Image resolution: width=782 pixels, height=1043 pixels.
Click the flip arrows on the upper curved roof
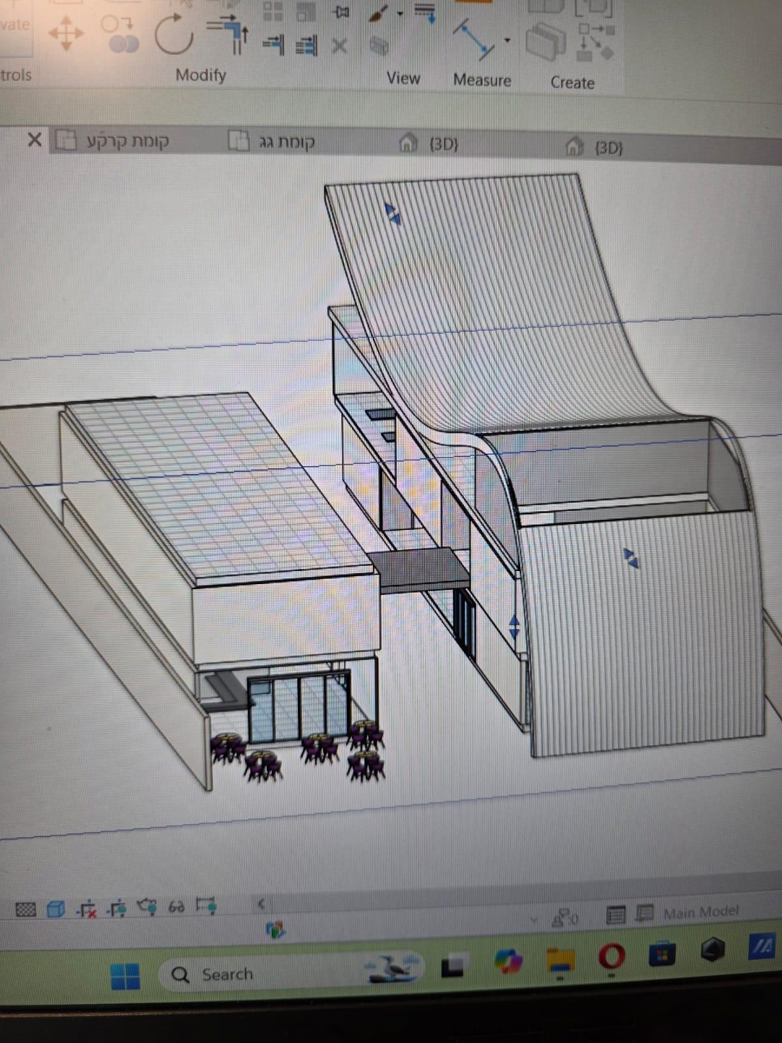(x=393, y=213)
